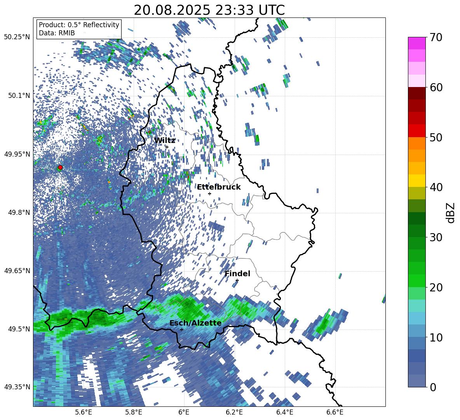The width and height of the screenshot is (460, 420).
Task: Click the Esch/Alzette station cross marker
Action: click(181, 329)
